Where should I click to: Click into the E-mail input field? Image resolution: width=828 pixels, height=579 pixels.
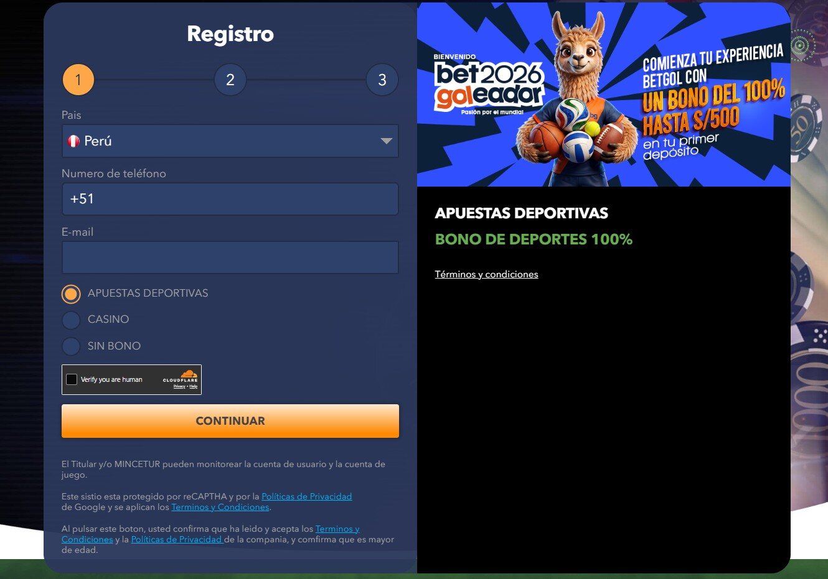click(230, 257)
